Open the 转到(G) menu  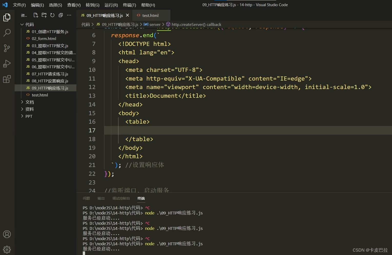click(92, 5)
